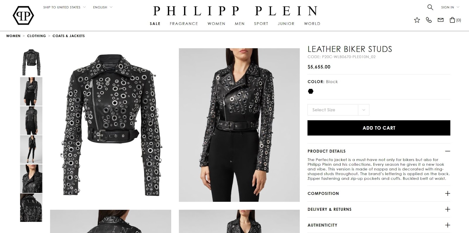Click the Add to Cart button
Image resolution: width=469 pixels, height=233 pixels.
[x=379, y=128]
